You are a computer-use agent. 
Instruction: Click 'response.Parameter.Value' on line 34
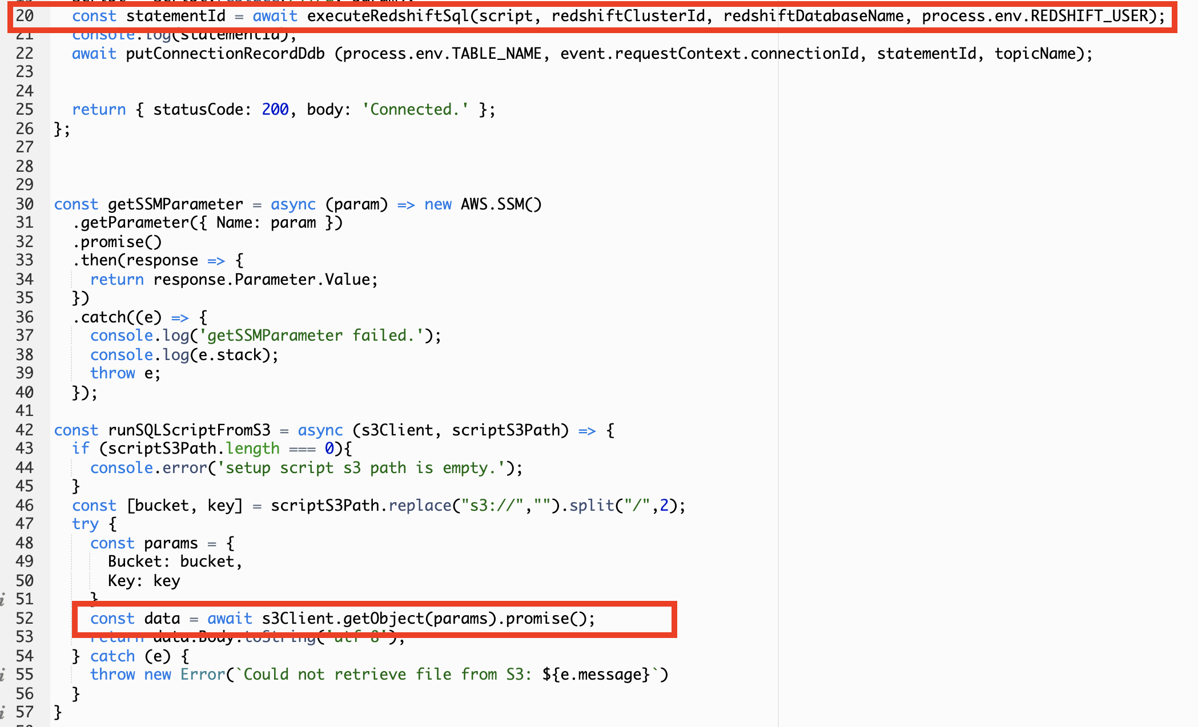tap(262, 279)
